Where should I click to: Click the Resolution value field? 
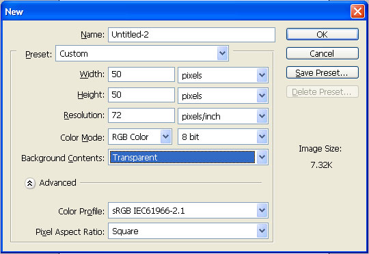pos(141,115)
